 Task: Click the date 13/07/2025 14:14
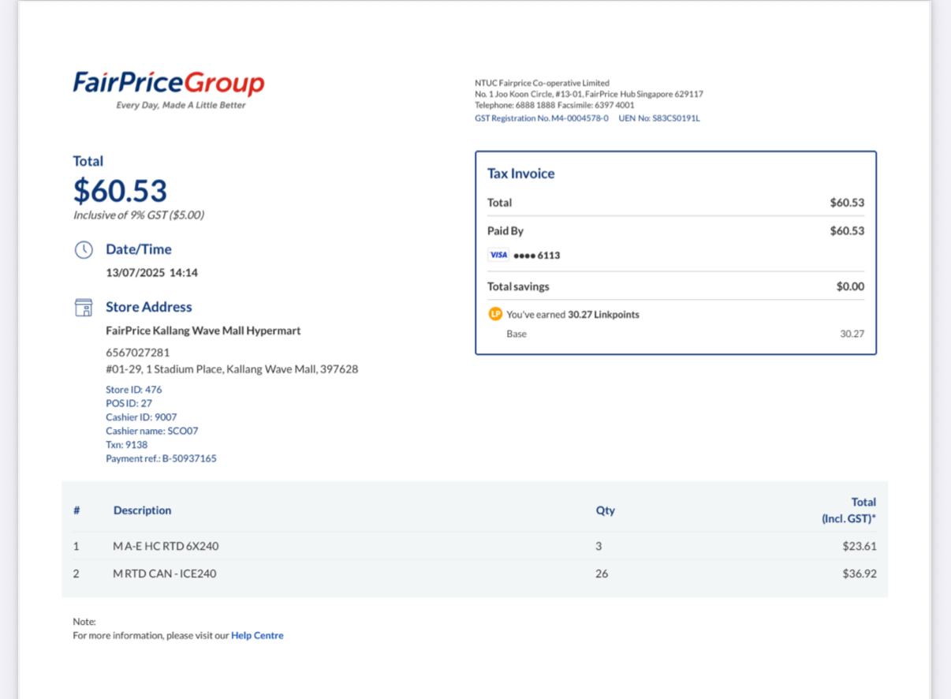[152, 273]
